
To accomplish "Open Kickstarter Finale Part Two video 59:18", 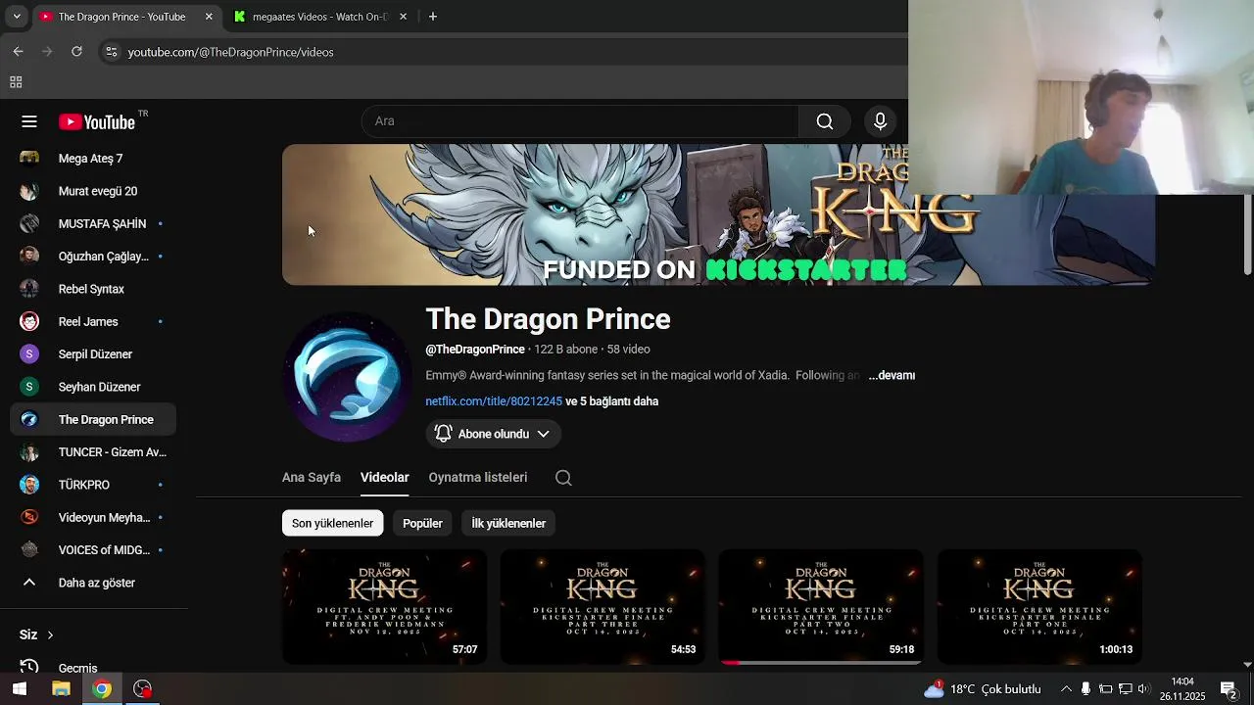I will [821, 607].
